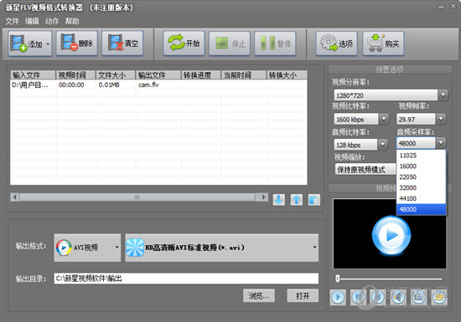Click the 输入文件 column header

pyautogui.click(x=33, y=75)
